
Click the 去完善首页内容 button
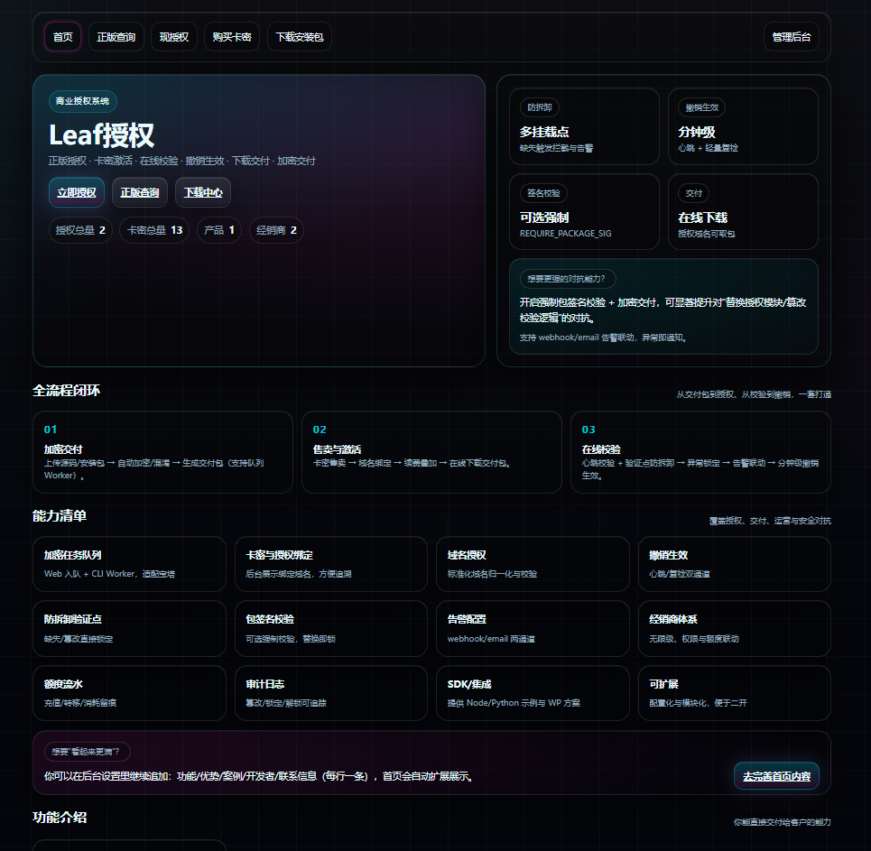click(x=776, y=776)
